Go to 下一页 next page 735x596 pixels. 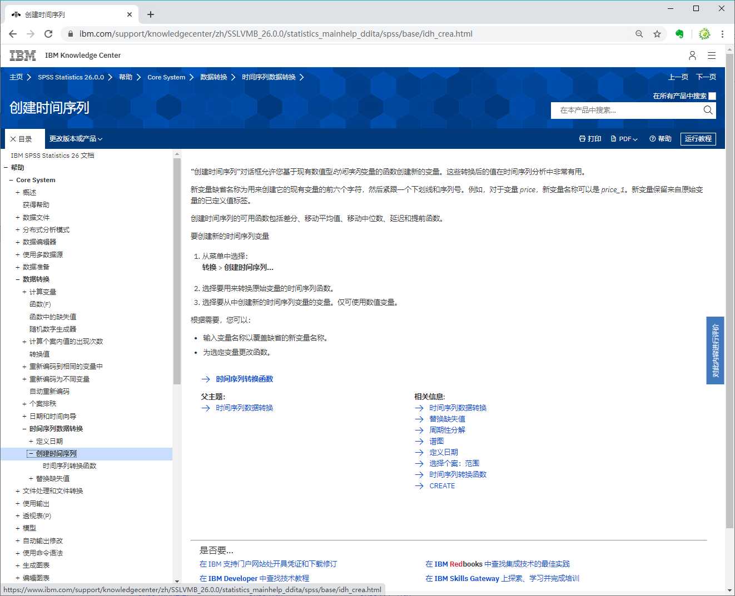click(x=706, y=77)
